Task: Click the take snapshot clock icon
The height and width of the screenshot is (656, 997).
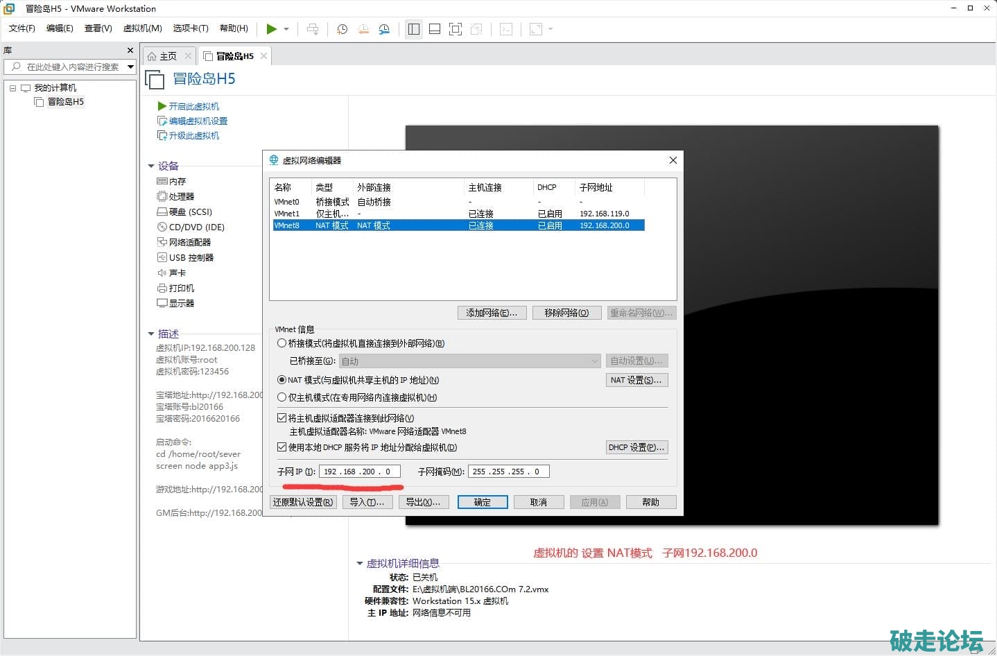Action: pyautogui.click(x=342, y=29)
